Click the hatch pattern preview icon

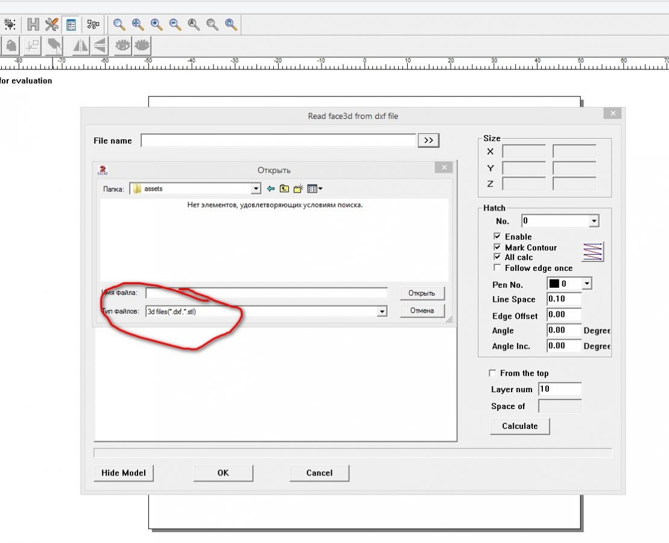pyautogui.click(x=592, y=252)
